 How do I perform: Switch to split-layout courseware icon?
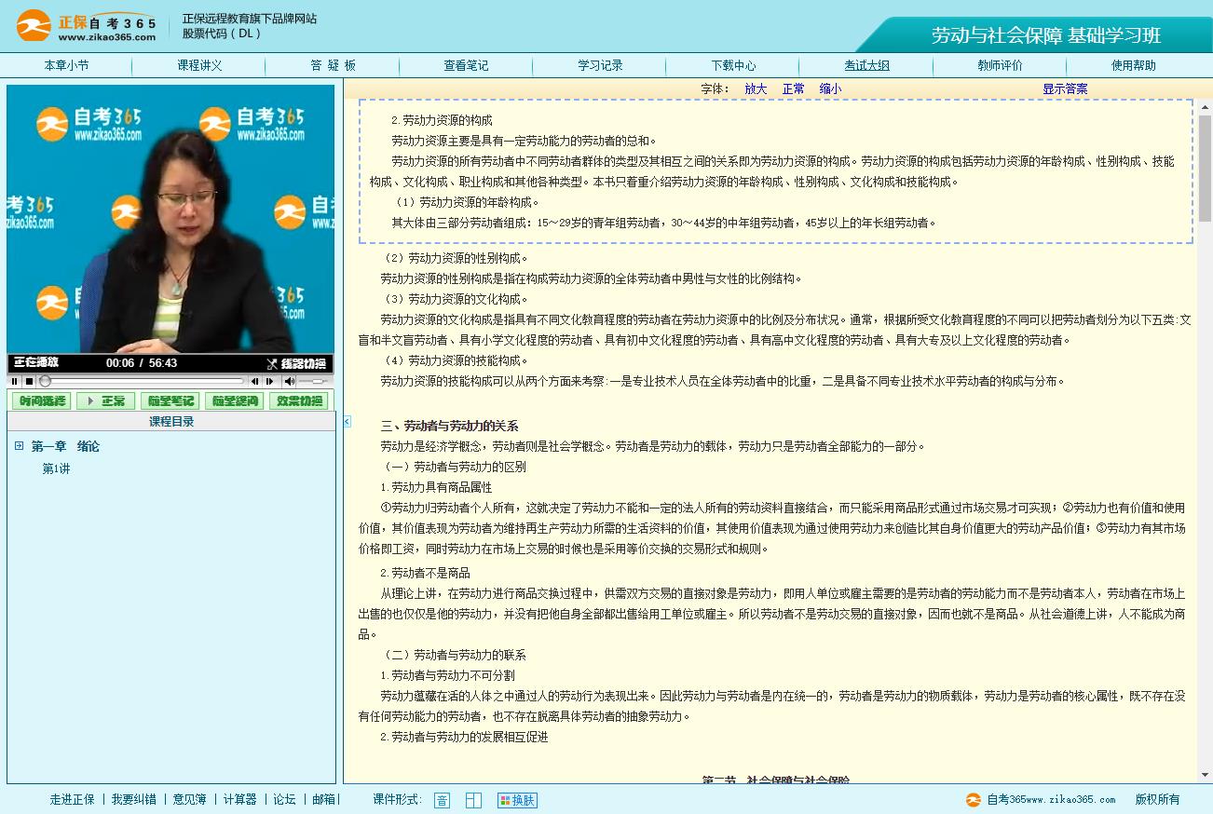(473, 800)
